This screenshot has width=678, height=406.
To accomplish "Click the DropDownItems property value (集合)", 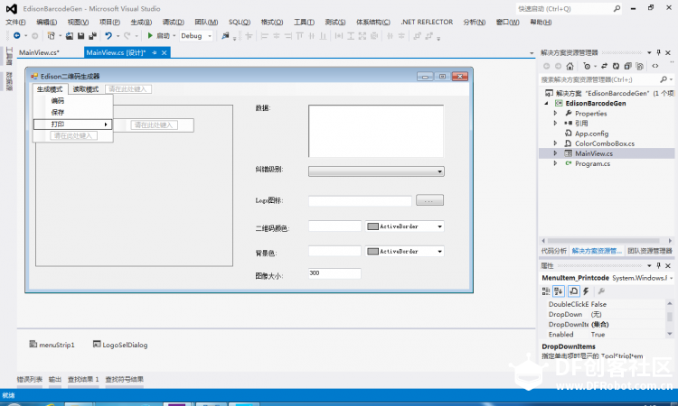I will (x=599, y=324).
